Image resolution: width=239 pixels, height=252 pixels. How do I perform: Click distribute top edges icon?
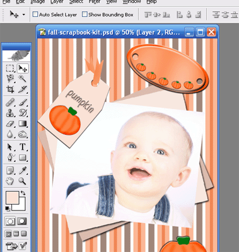(x=216, y=14)
